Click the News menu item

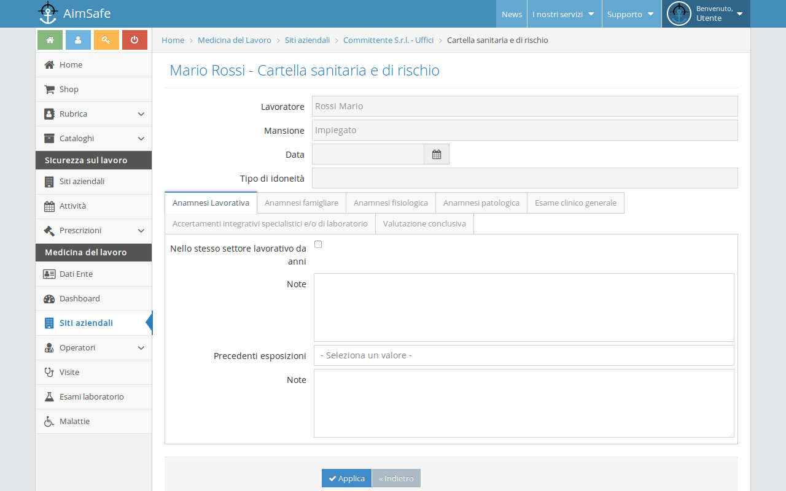512,14
